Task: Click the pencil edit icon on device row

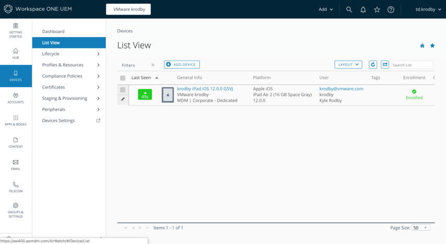Action: (x=123, y=99)
